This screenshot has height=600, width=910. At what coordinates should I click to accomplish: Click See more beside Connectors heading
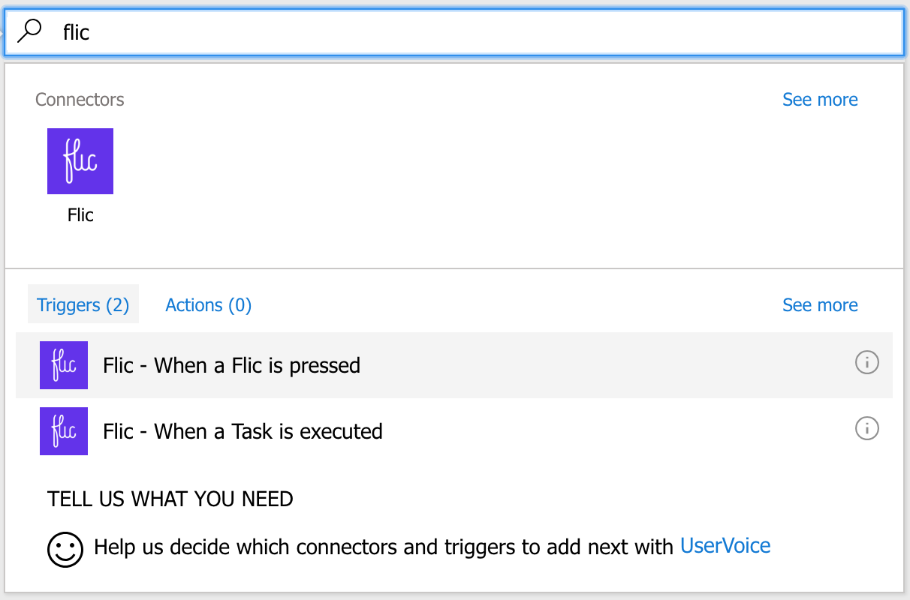820,100
